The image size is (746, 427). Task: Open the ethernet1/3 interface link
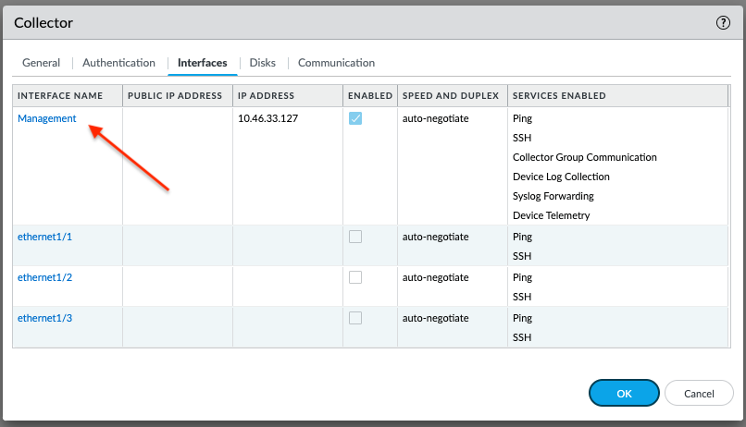(44, 318)
